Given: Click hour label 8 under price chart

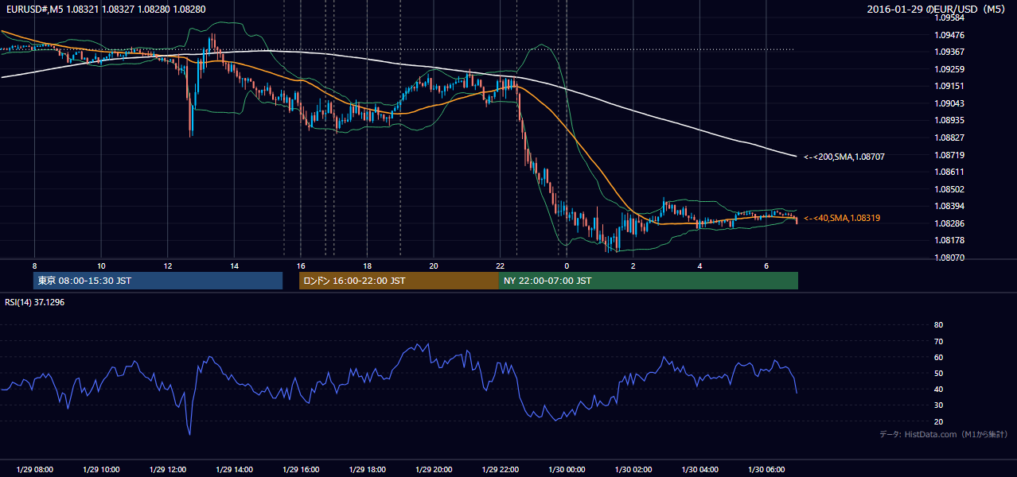Looking at the screenshot, I should point(35,266).
